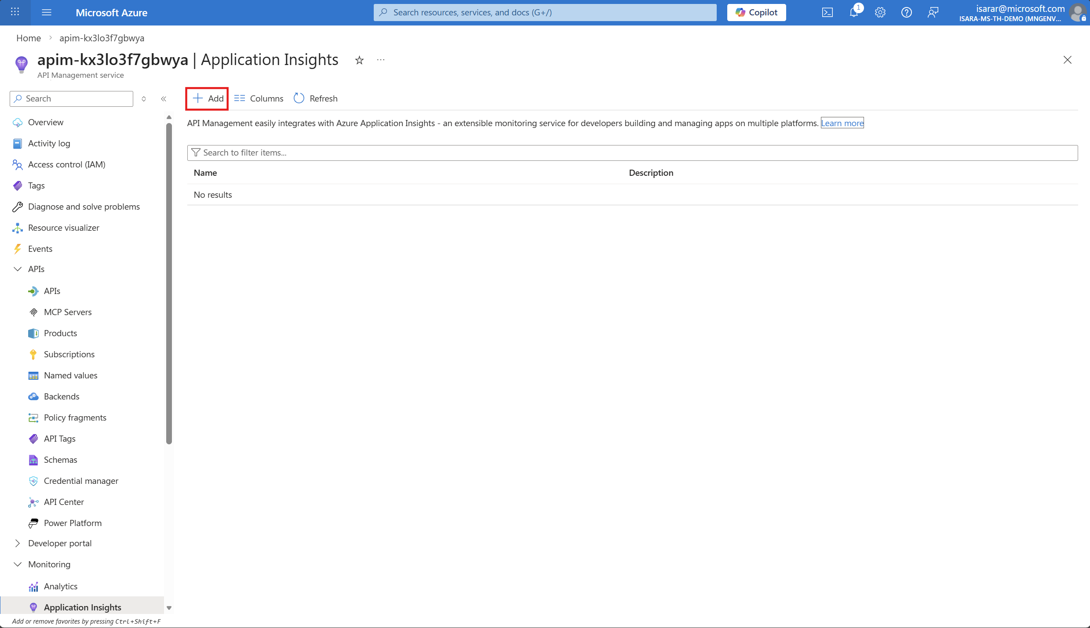Click the sidebar scroll-down arrow
Image resolution: width=1090 pixels, height=628 pixels.
169,608
